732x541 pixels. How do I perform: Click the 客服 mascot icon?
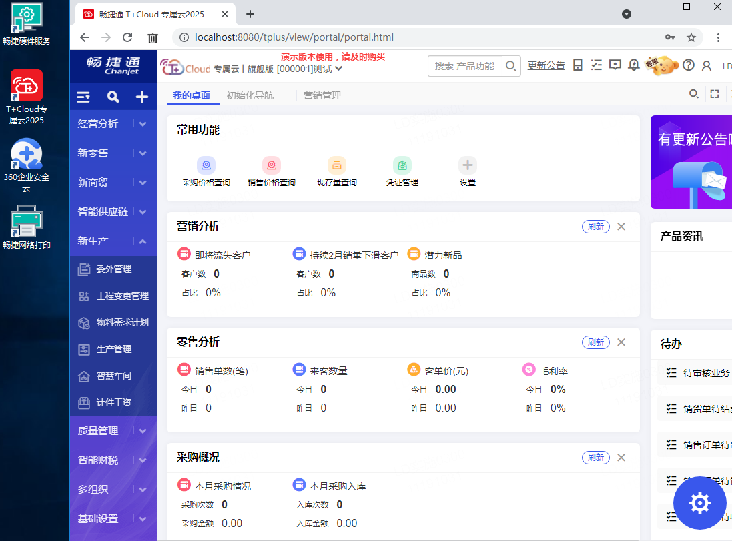tap(661, 65)
